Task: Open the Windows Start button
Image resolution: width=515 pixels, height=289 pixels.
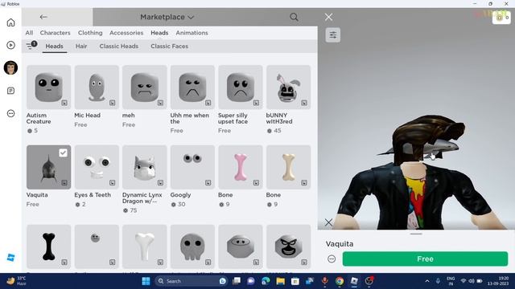Action: click(x=146, y=281)
